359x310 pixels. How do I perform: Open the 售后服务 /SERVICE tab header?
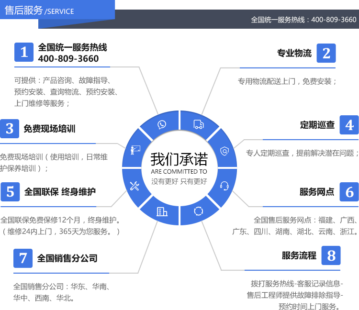tap(39, 11)
